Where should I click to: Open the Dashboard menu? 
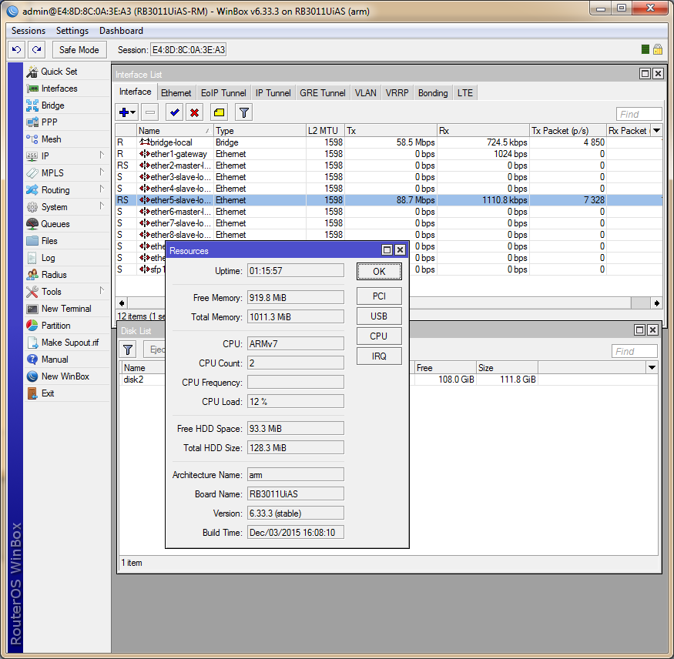click(x=121, y=31)
